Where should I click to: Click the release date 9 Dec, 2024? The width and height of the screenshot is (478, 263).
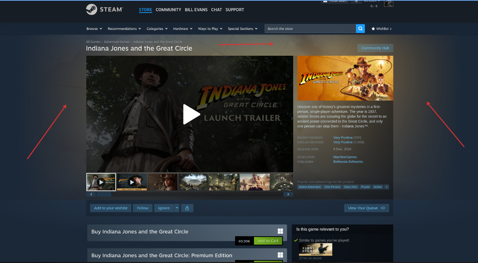point(342,149)
